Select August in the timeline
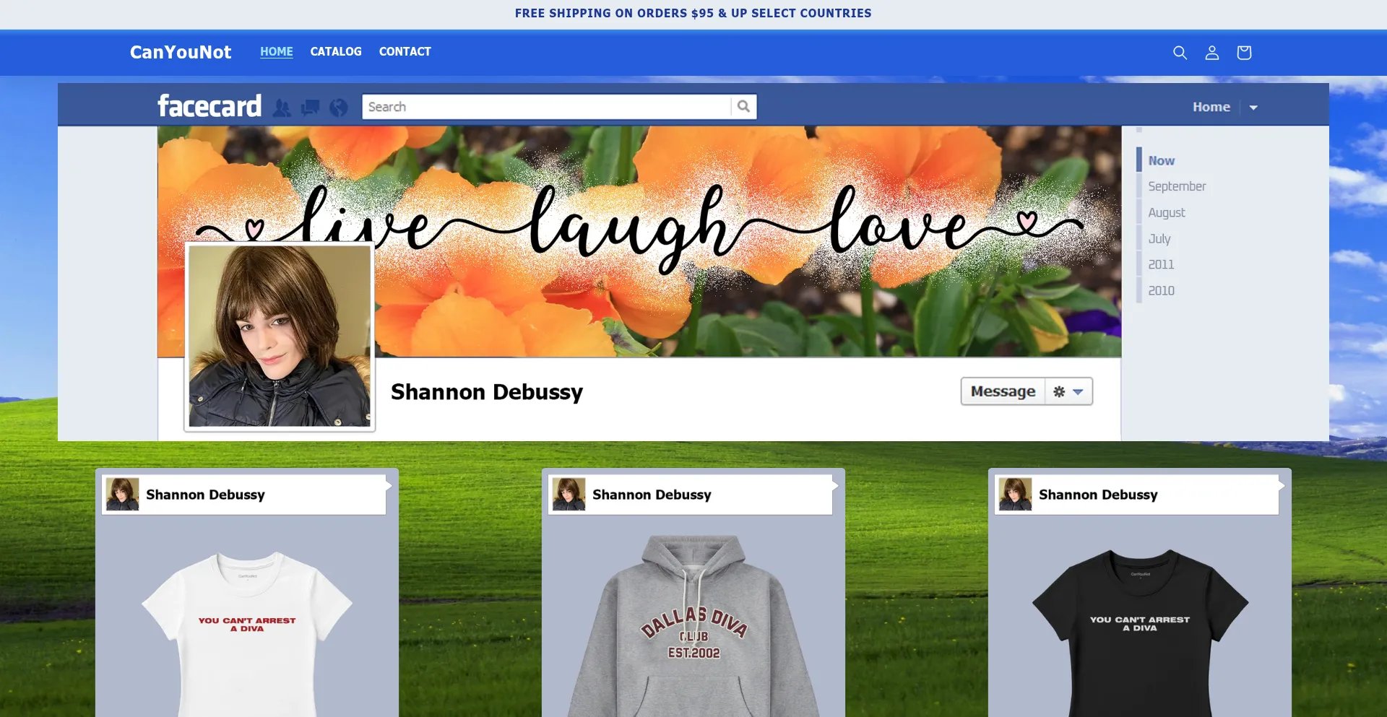 (x=1167, y=213)
